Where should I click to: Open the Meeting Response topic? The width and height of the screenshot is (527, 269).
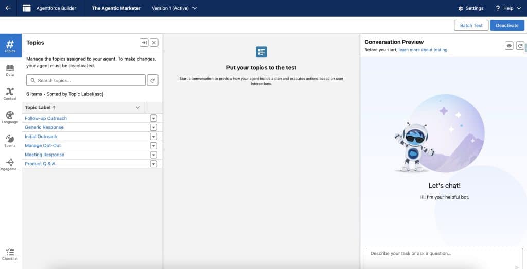(44, 155)
